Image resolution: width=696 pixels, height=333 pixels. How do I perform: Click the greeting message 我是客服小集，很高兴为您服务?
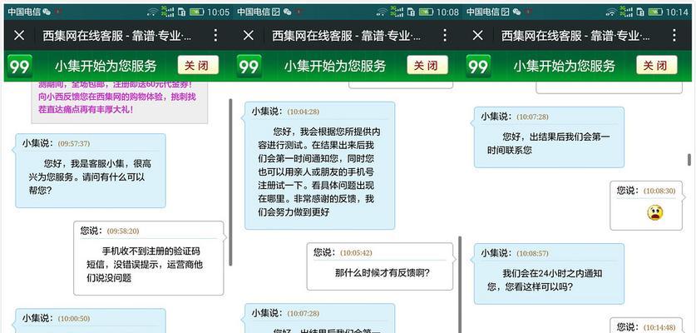pyautogui.click(x=90, y=177)
